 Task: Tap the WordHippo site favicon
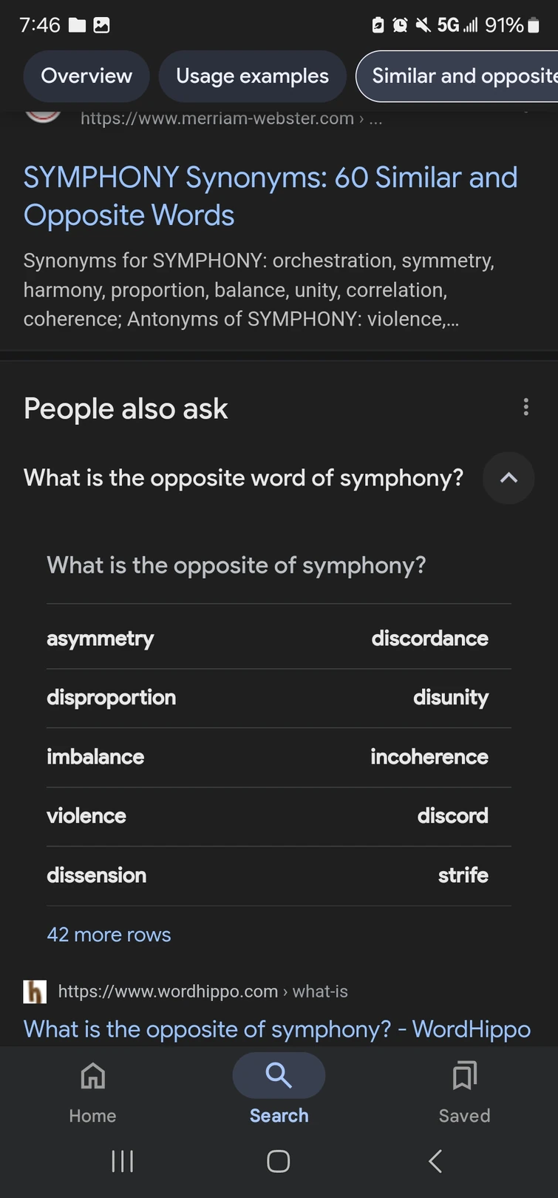35,992
